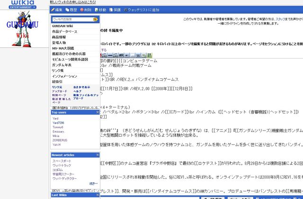Open user ZERBERUS profile link

coord(60,140)
